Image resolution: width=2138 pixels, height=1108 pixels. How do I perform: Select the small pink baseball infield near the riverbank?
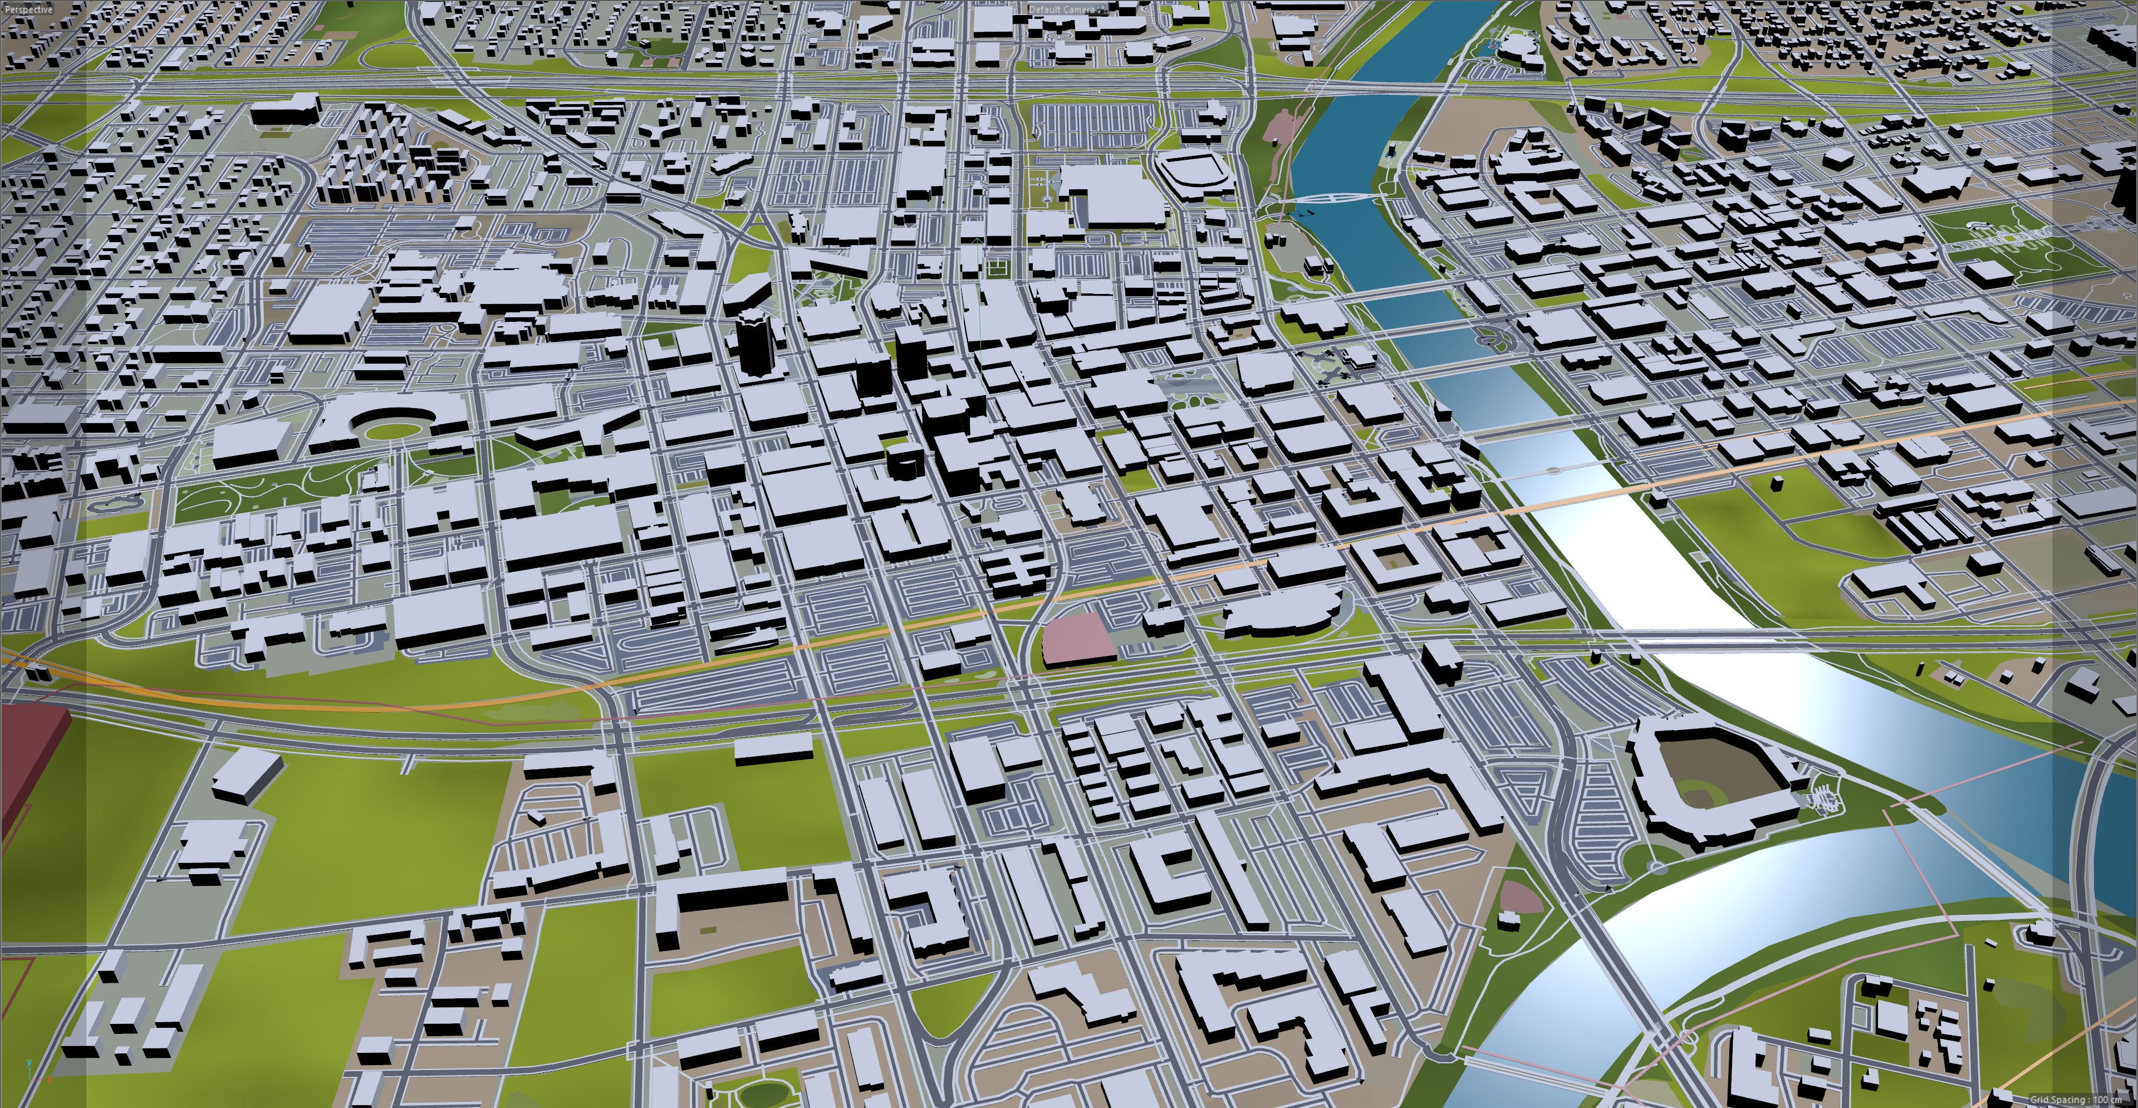[1521, 898]
